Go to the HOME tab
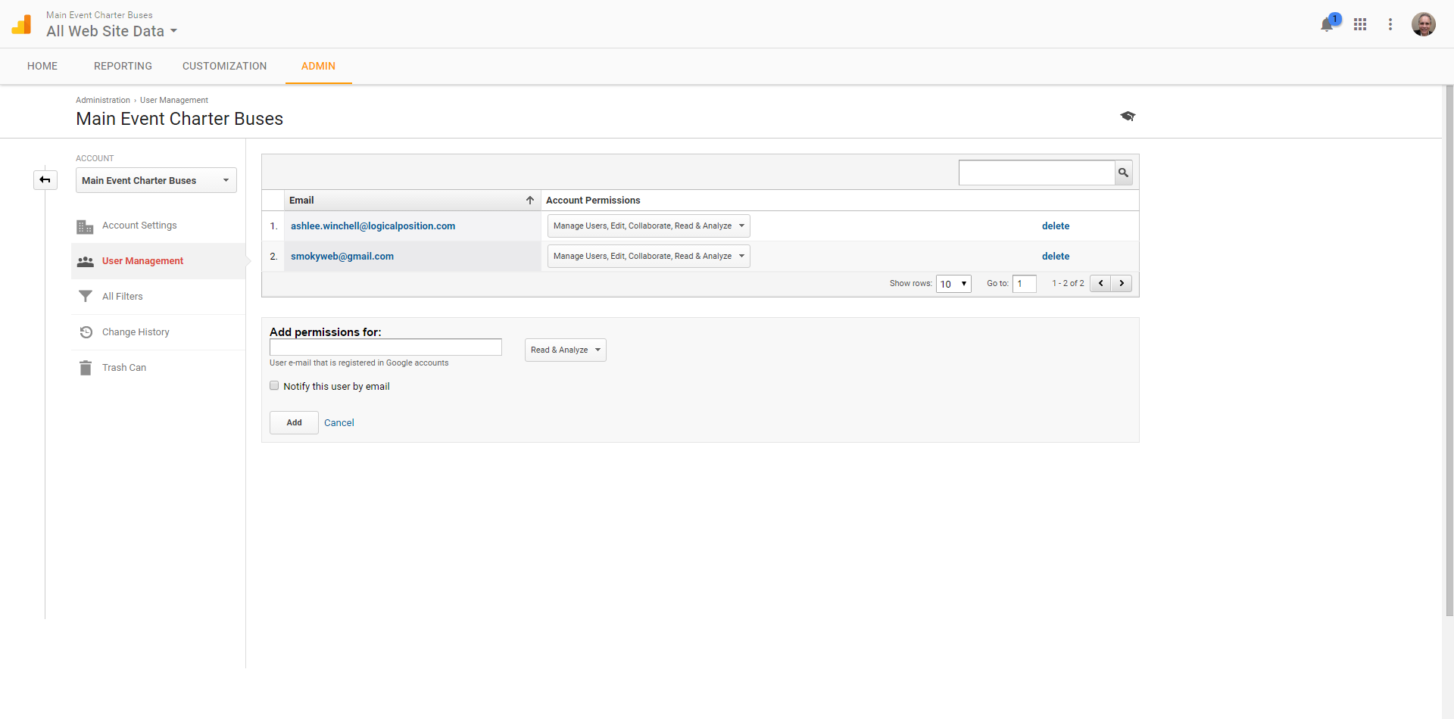This screenshot has height=719, width=1454. 42,66
